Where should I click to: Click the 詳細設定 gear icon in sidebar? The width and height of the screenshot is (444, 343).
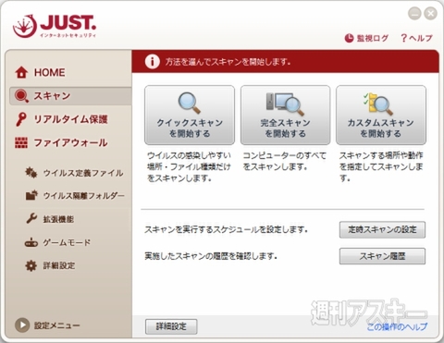tap(31, 265)
